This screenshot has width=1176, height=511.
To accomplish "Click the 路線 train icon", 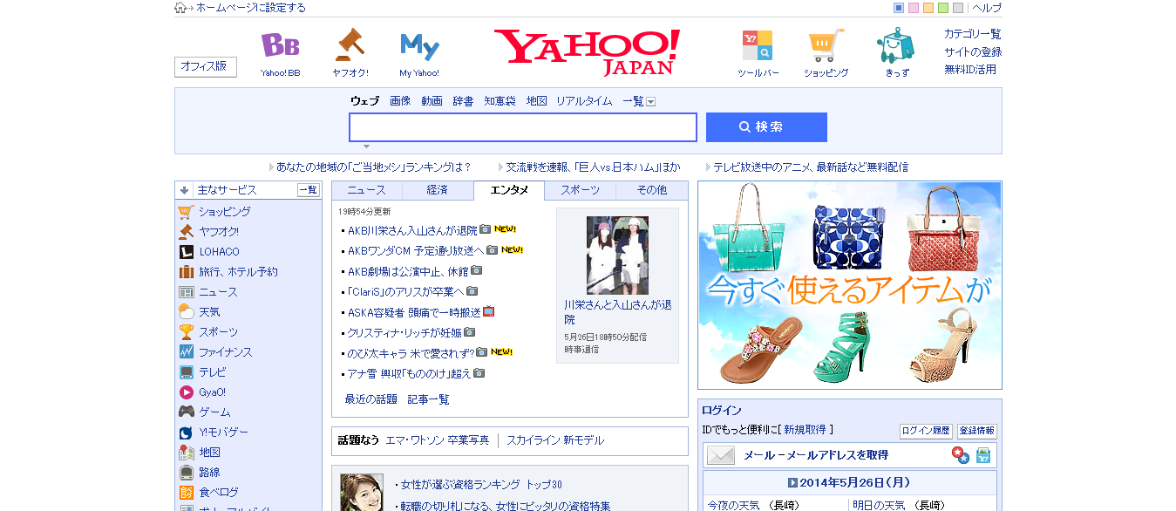I will 186,473.
